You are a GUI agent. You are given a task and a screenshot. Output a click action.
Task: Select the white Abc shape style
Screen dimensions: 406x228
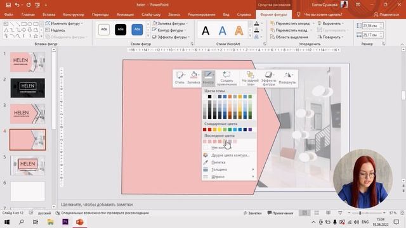click(104, 30)
